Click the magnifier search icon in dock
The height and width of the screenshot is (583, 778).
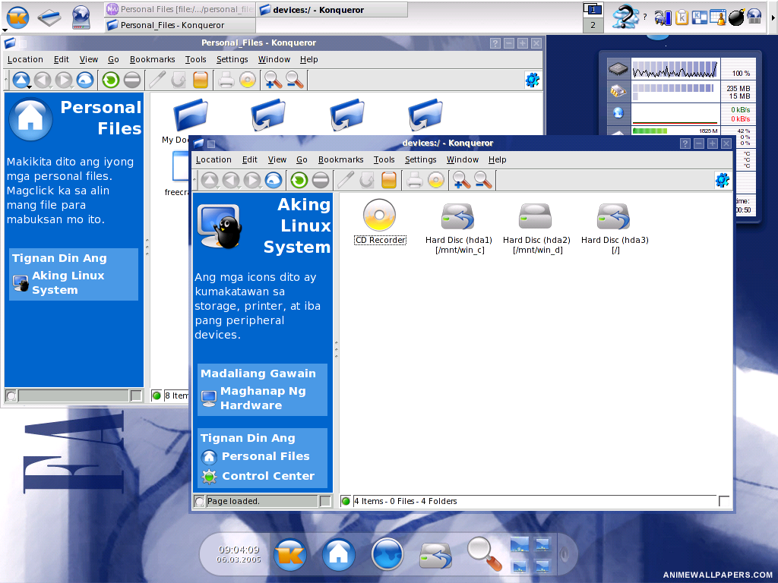(484, 553)
